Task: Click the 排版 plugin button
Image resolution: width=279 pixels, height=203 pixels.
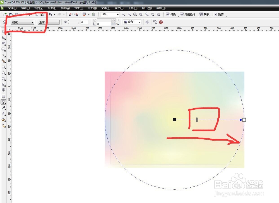Action: coord(171,15)
